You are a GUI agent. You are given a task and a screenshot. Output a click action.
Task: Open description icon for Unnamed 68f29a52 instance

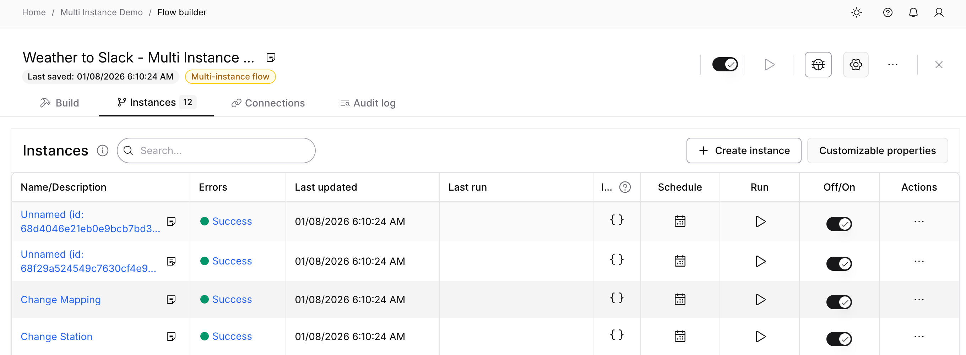171,261
